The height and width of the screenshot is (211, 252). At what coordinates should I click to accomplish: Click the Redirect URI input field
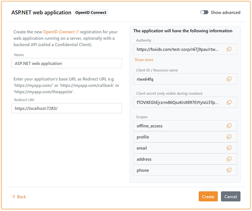tap(66, 108)
